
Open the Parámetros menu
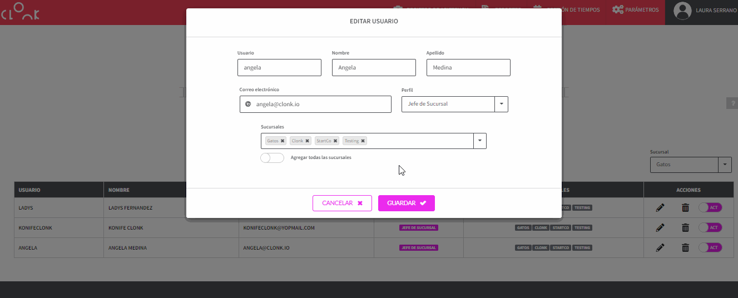(636, 10)
